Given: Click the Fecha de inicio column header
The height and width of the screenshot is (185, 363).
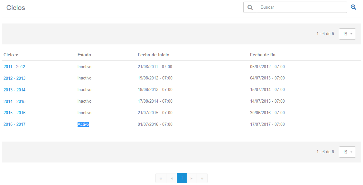Looking at the screenshot, I should pyautogui.click(x=153, y=55).
